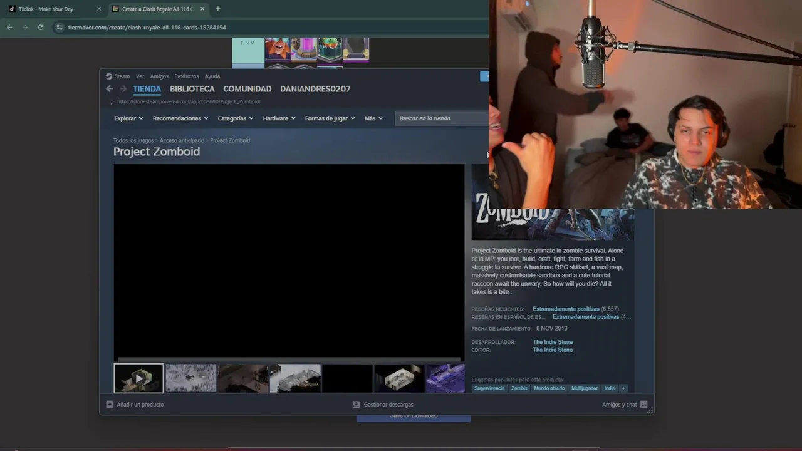Image resolution: width=802 pixels, height=451 pixels.
Task: Close the TikTok tab
Action: tap(98, 9)
